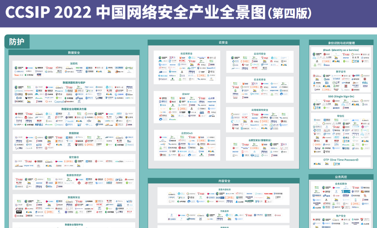377x228 pixels.
Task: Click the IDaaS (Identity as a Service) heading
Action: [341, 50]
